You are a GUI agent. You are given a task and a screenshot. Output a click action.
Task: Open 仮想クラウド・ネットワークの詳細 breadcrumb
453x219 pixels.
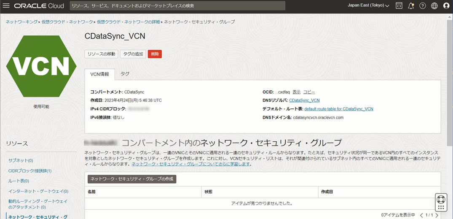128,22
